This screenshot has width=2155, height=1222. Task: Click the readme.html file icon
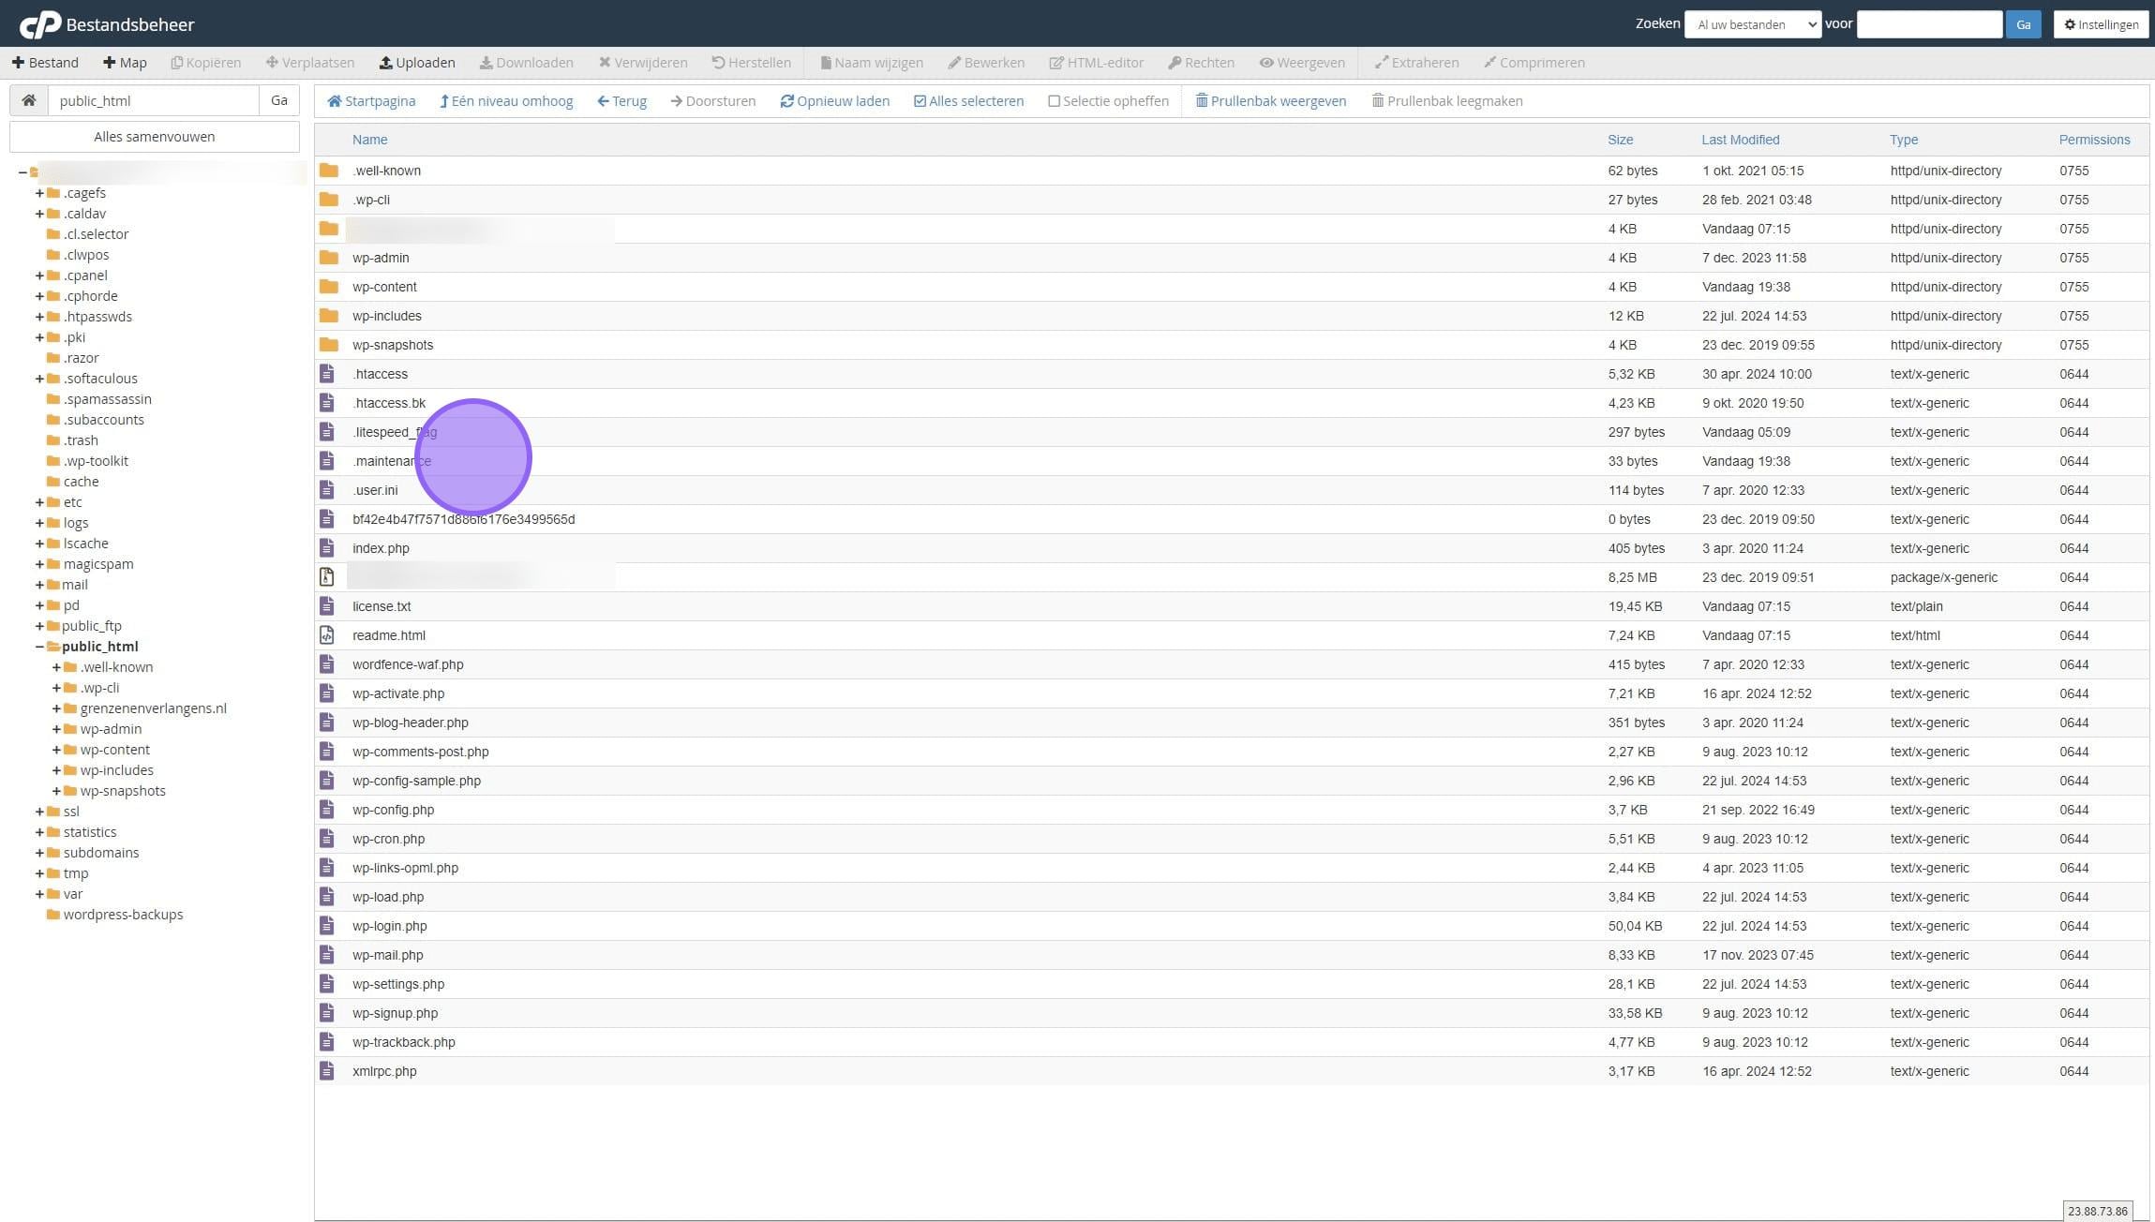coord(326,635)
